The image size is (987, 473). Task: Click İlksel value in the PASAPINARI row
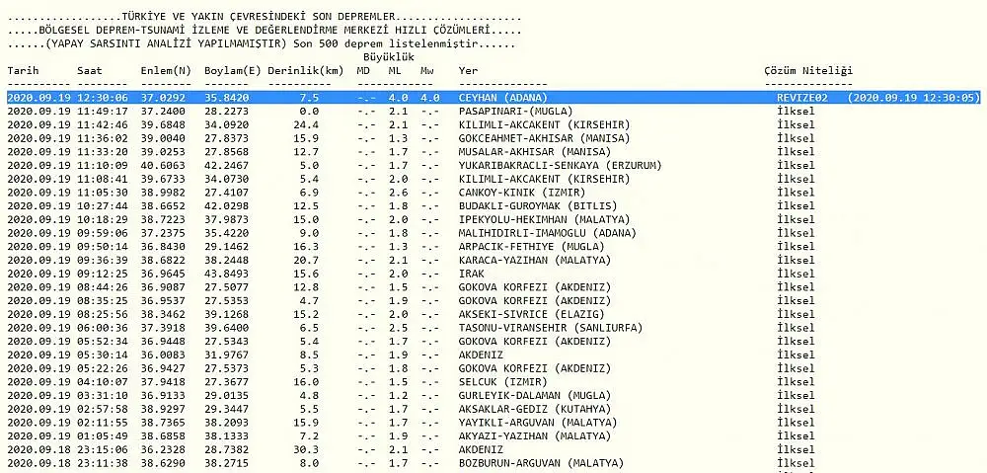796,111
